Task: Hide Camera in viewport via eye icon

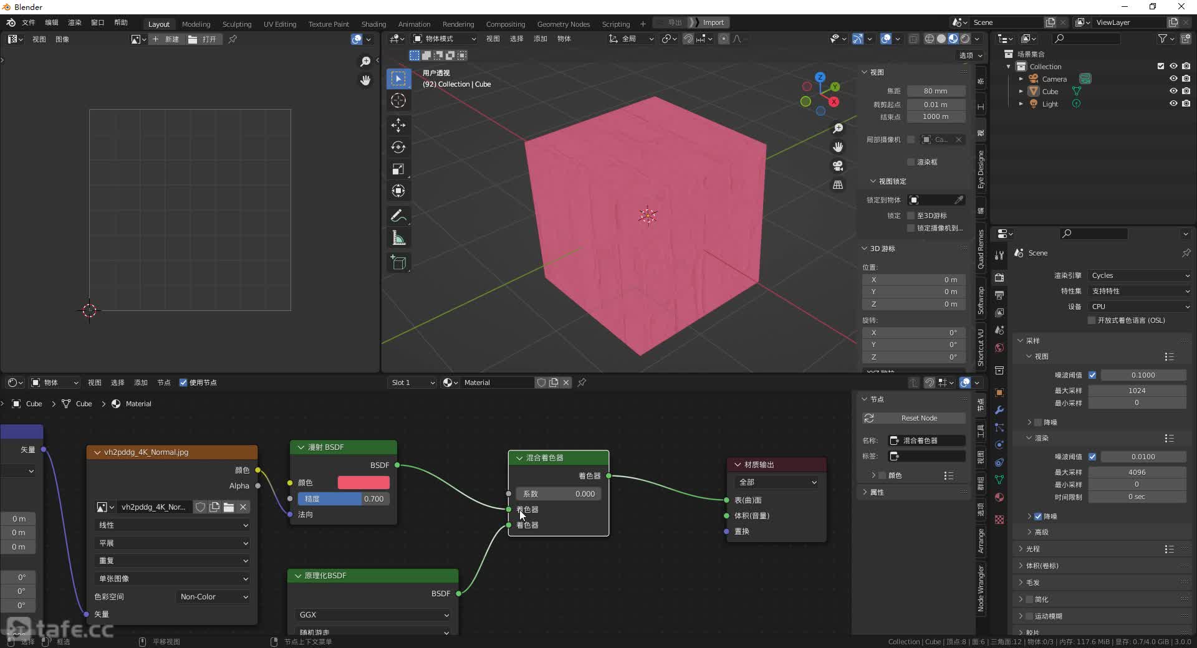Action: point(1173,79)
